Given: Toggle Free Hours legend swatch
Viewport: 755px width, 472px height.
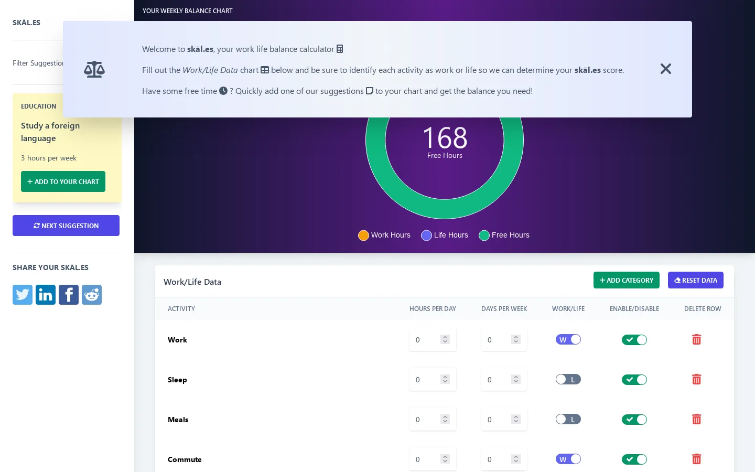Looking at the screenshot, I should pyautogui.click(x=484, y=235).
